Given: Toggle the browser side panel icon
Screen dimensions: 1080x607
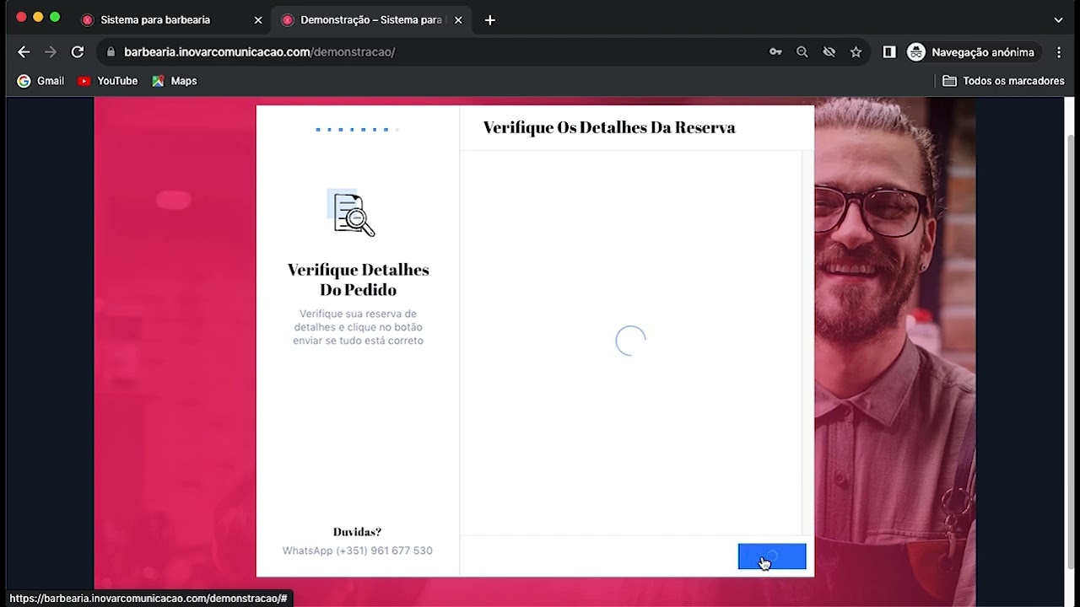Looking at the screenshot, I should (889, 52).
